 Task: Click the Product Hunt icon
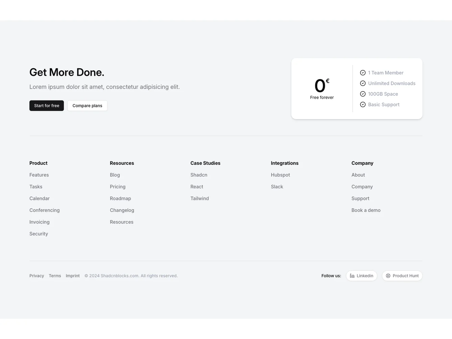pos(388,276)
